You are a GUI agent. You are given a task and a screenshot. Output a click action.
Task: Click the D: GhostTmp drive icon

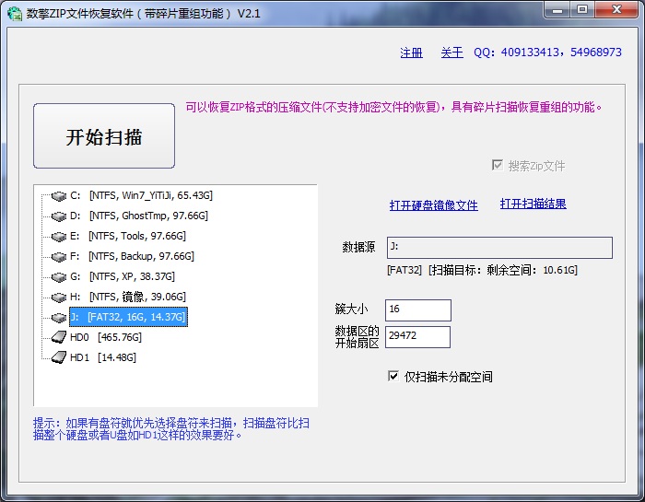[x=58, y=216]
